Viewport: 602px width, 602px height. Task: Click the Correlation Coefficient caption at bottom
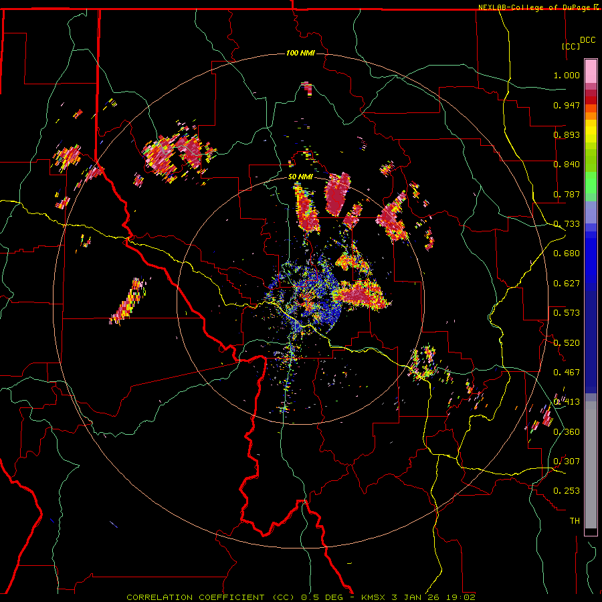(x=301, y=597)
